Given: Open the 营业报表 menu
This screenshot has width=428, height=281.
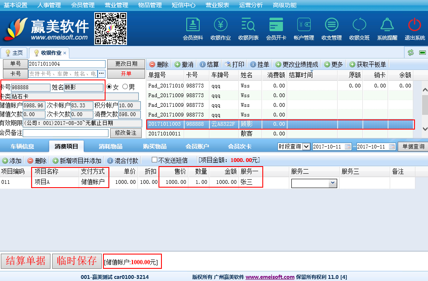Looking at the screenshot, I should coord(217,5).
